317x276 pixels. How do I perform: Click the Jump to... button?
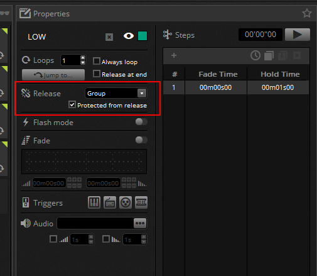[x=53, y=75]
